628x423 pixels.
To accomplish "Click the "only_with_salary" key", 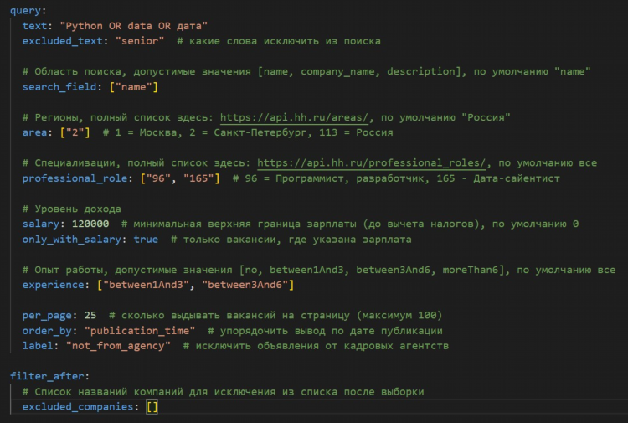I will tap(72, 240).
